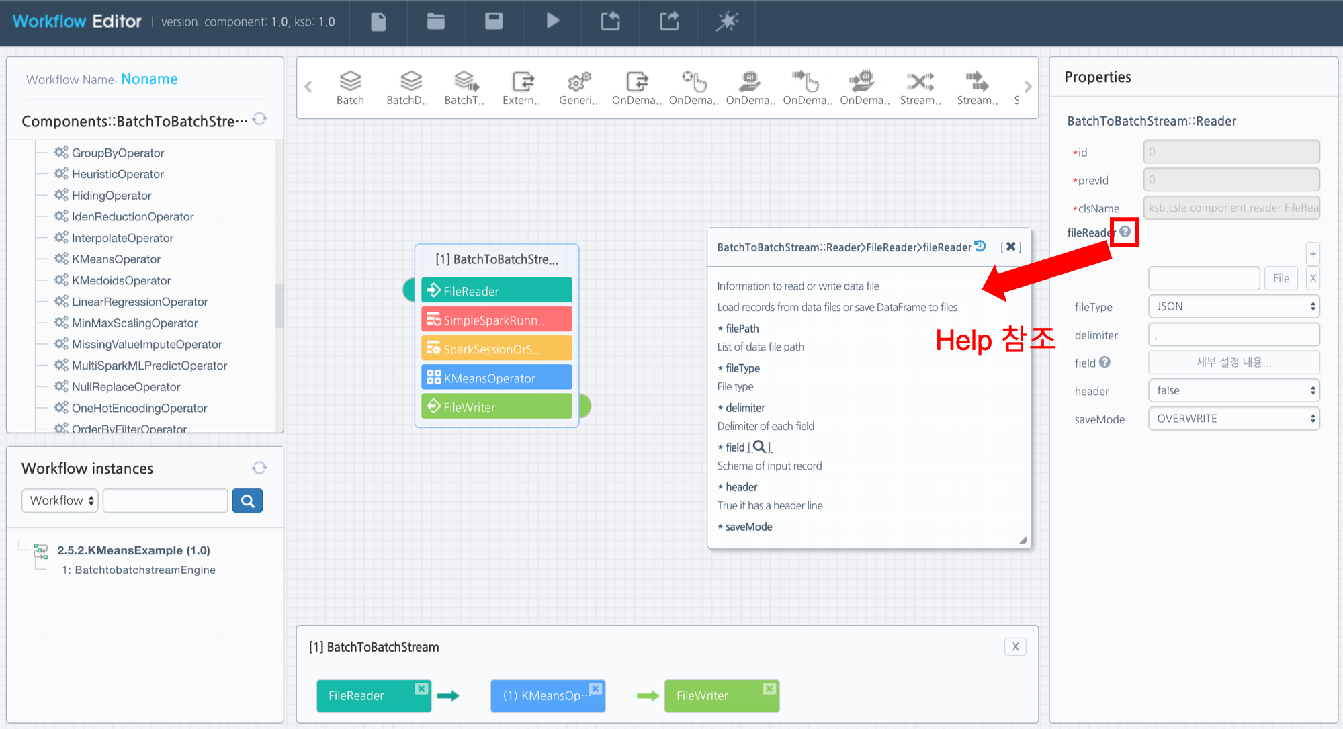
Task: Select KMeansOperator in component tree
Action: pos(116,259)
